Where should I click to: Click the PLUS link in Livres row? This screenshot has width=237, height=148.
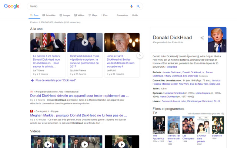(217, 101)
